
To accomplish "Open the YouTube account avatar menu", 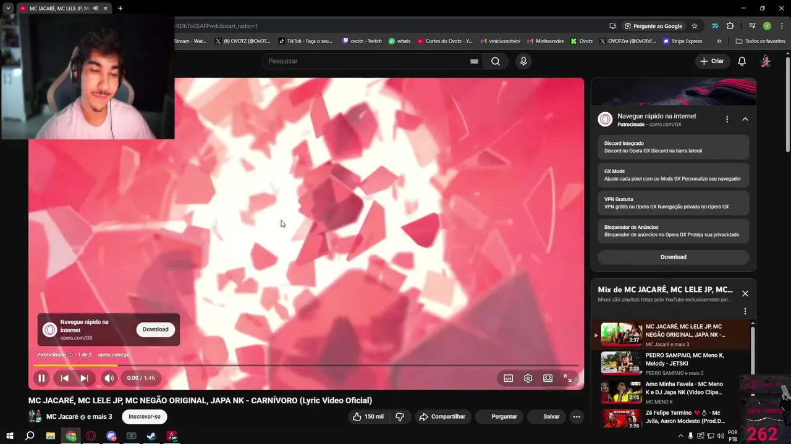I will [x=765, y=61].
